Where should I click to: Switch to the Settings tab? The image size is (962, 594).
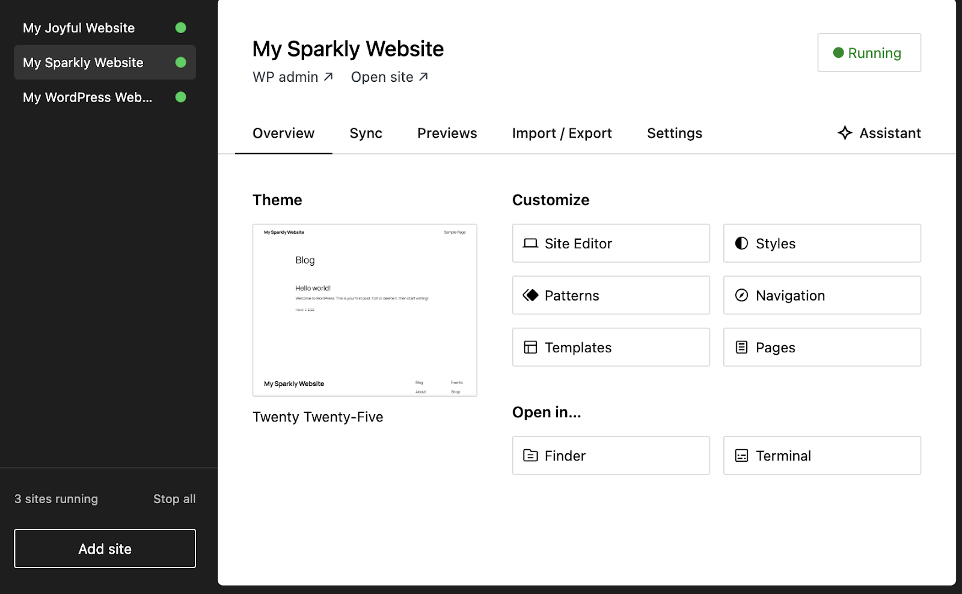click(674, 133)
